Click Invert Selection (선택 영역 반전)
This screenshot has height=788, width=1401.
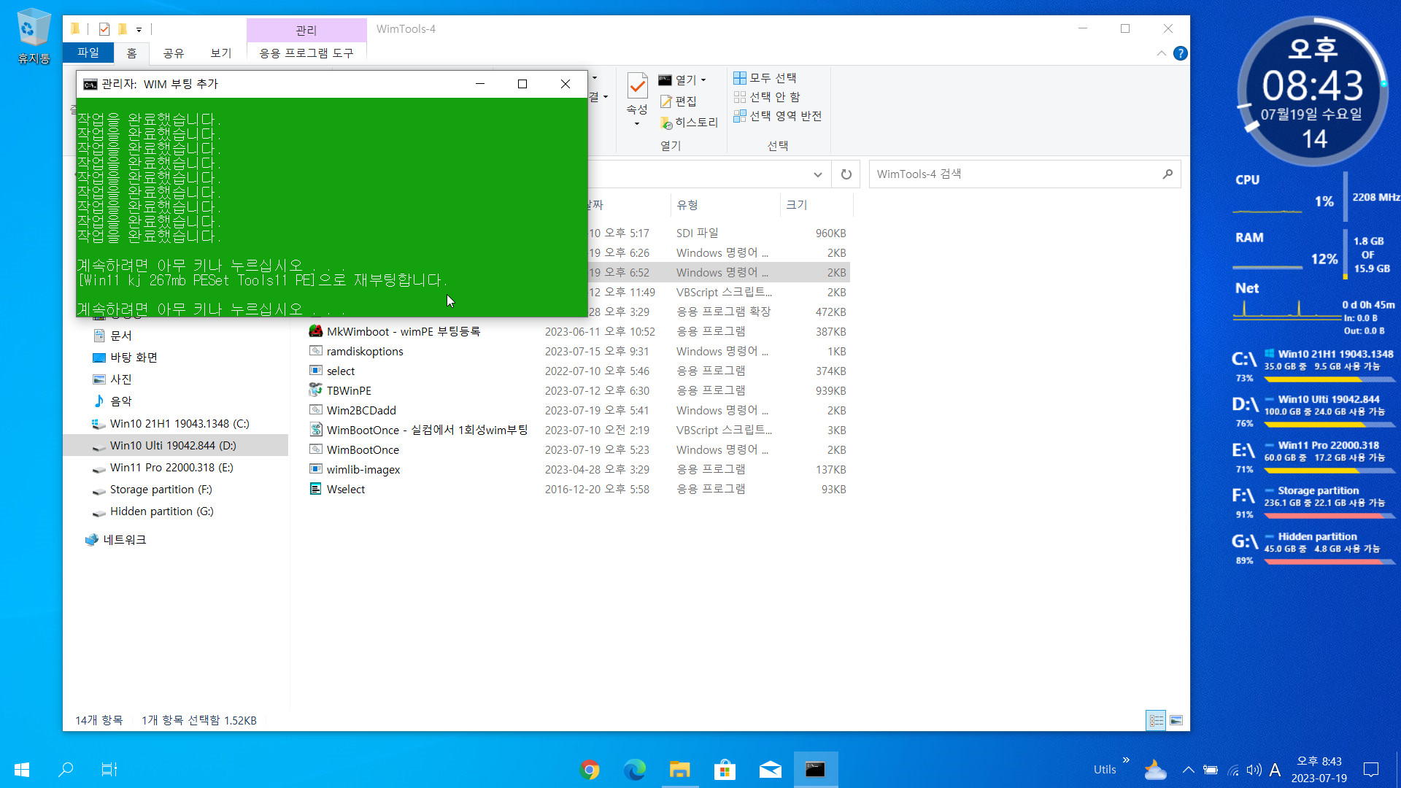(778, 116)
